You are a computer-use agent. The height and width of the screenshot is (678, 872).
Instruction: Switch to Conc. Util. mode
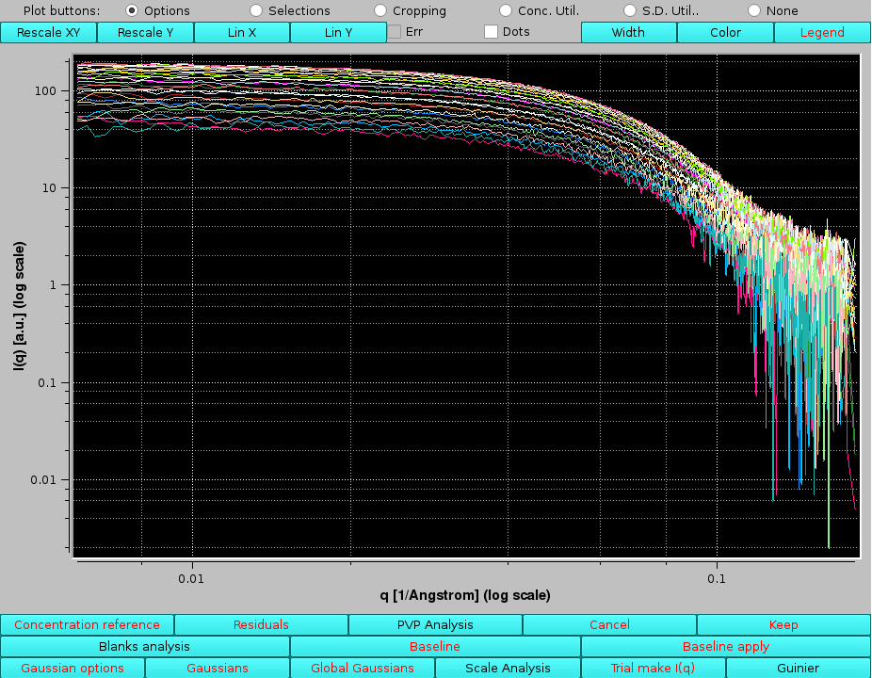click(x=507, y=10)
